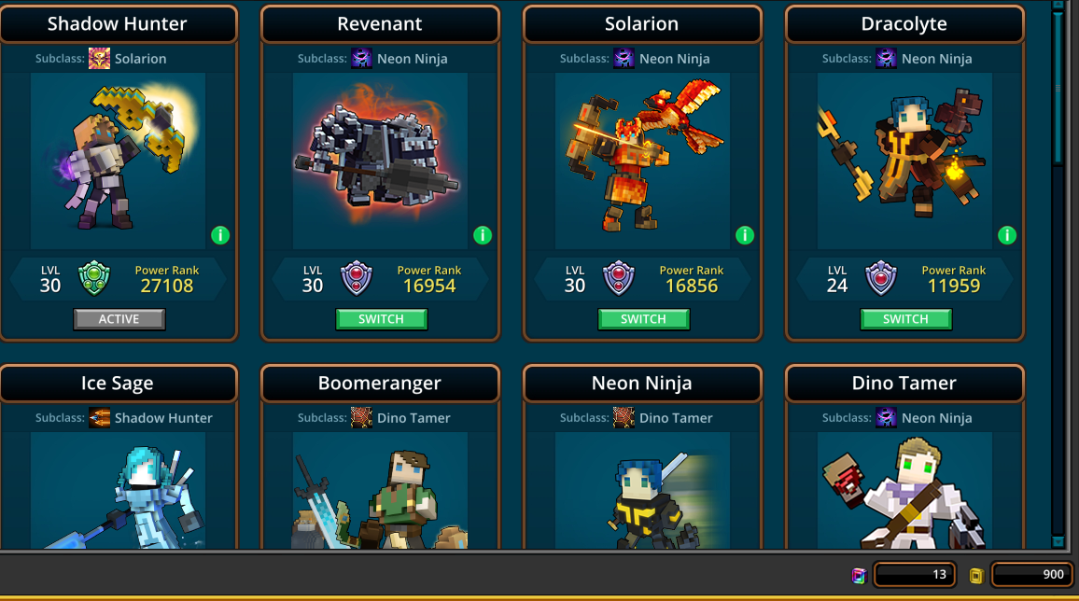Click Boomeranger's Dino Tamer subclass icon
The image size is (1079, 601).
[x=361, y=417]
